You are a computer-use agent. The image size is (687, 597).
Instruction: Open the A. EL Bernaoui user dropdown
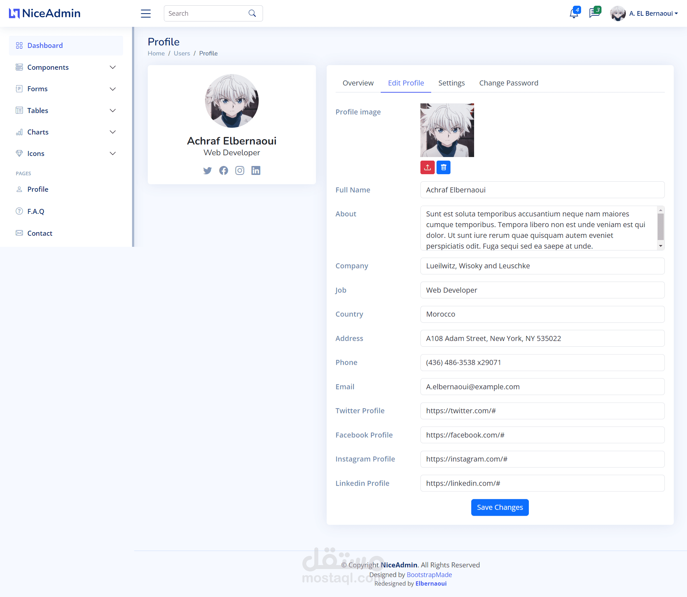pos(653,14)
